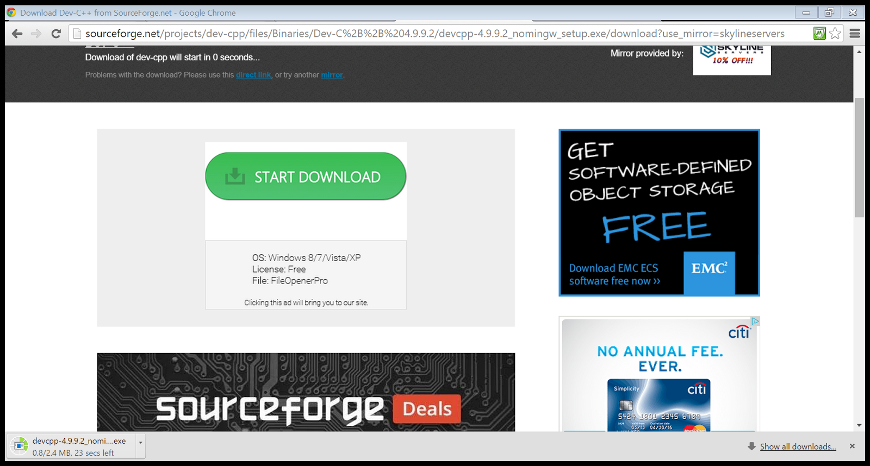Close the downloads bar
Image resolution: width=870 pixels, height=466 pixels.
click(852, 446)
